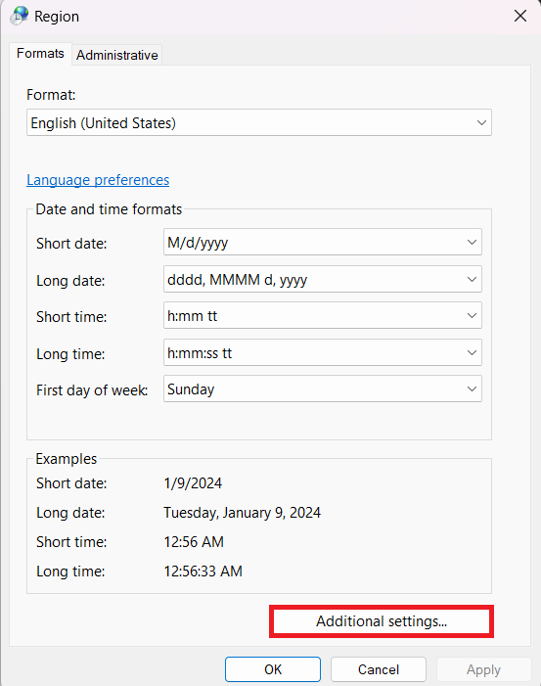
Task: Expand the Short date format dropdown
Action: [472, 242]
